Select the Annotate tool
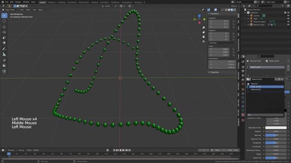The width and height of the screenshot is (291, 163). pyautogui.click(x=4, y=49)
